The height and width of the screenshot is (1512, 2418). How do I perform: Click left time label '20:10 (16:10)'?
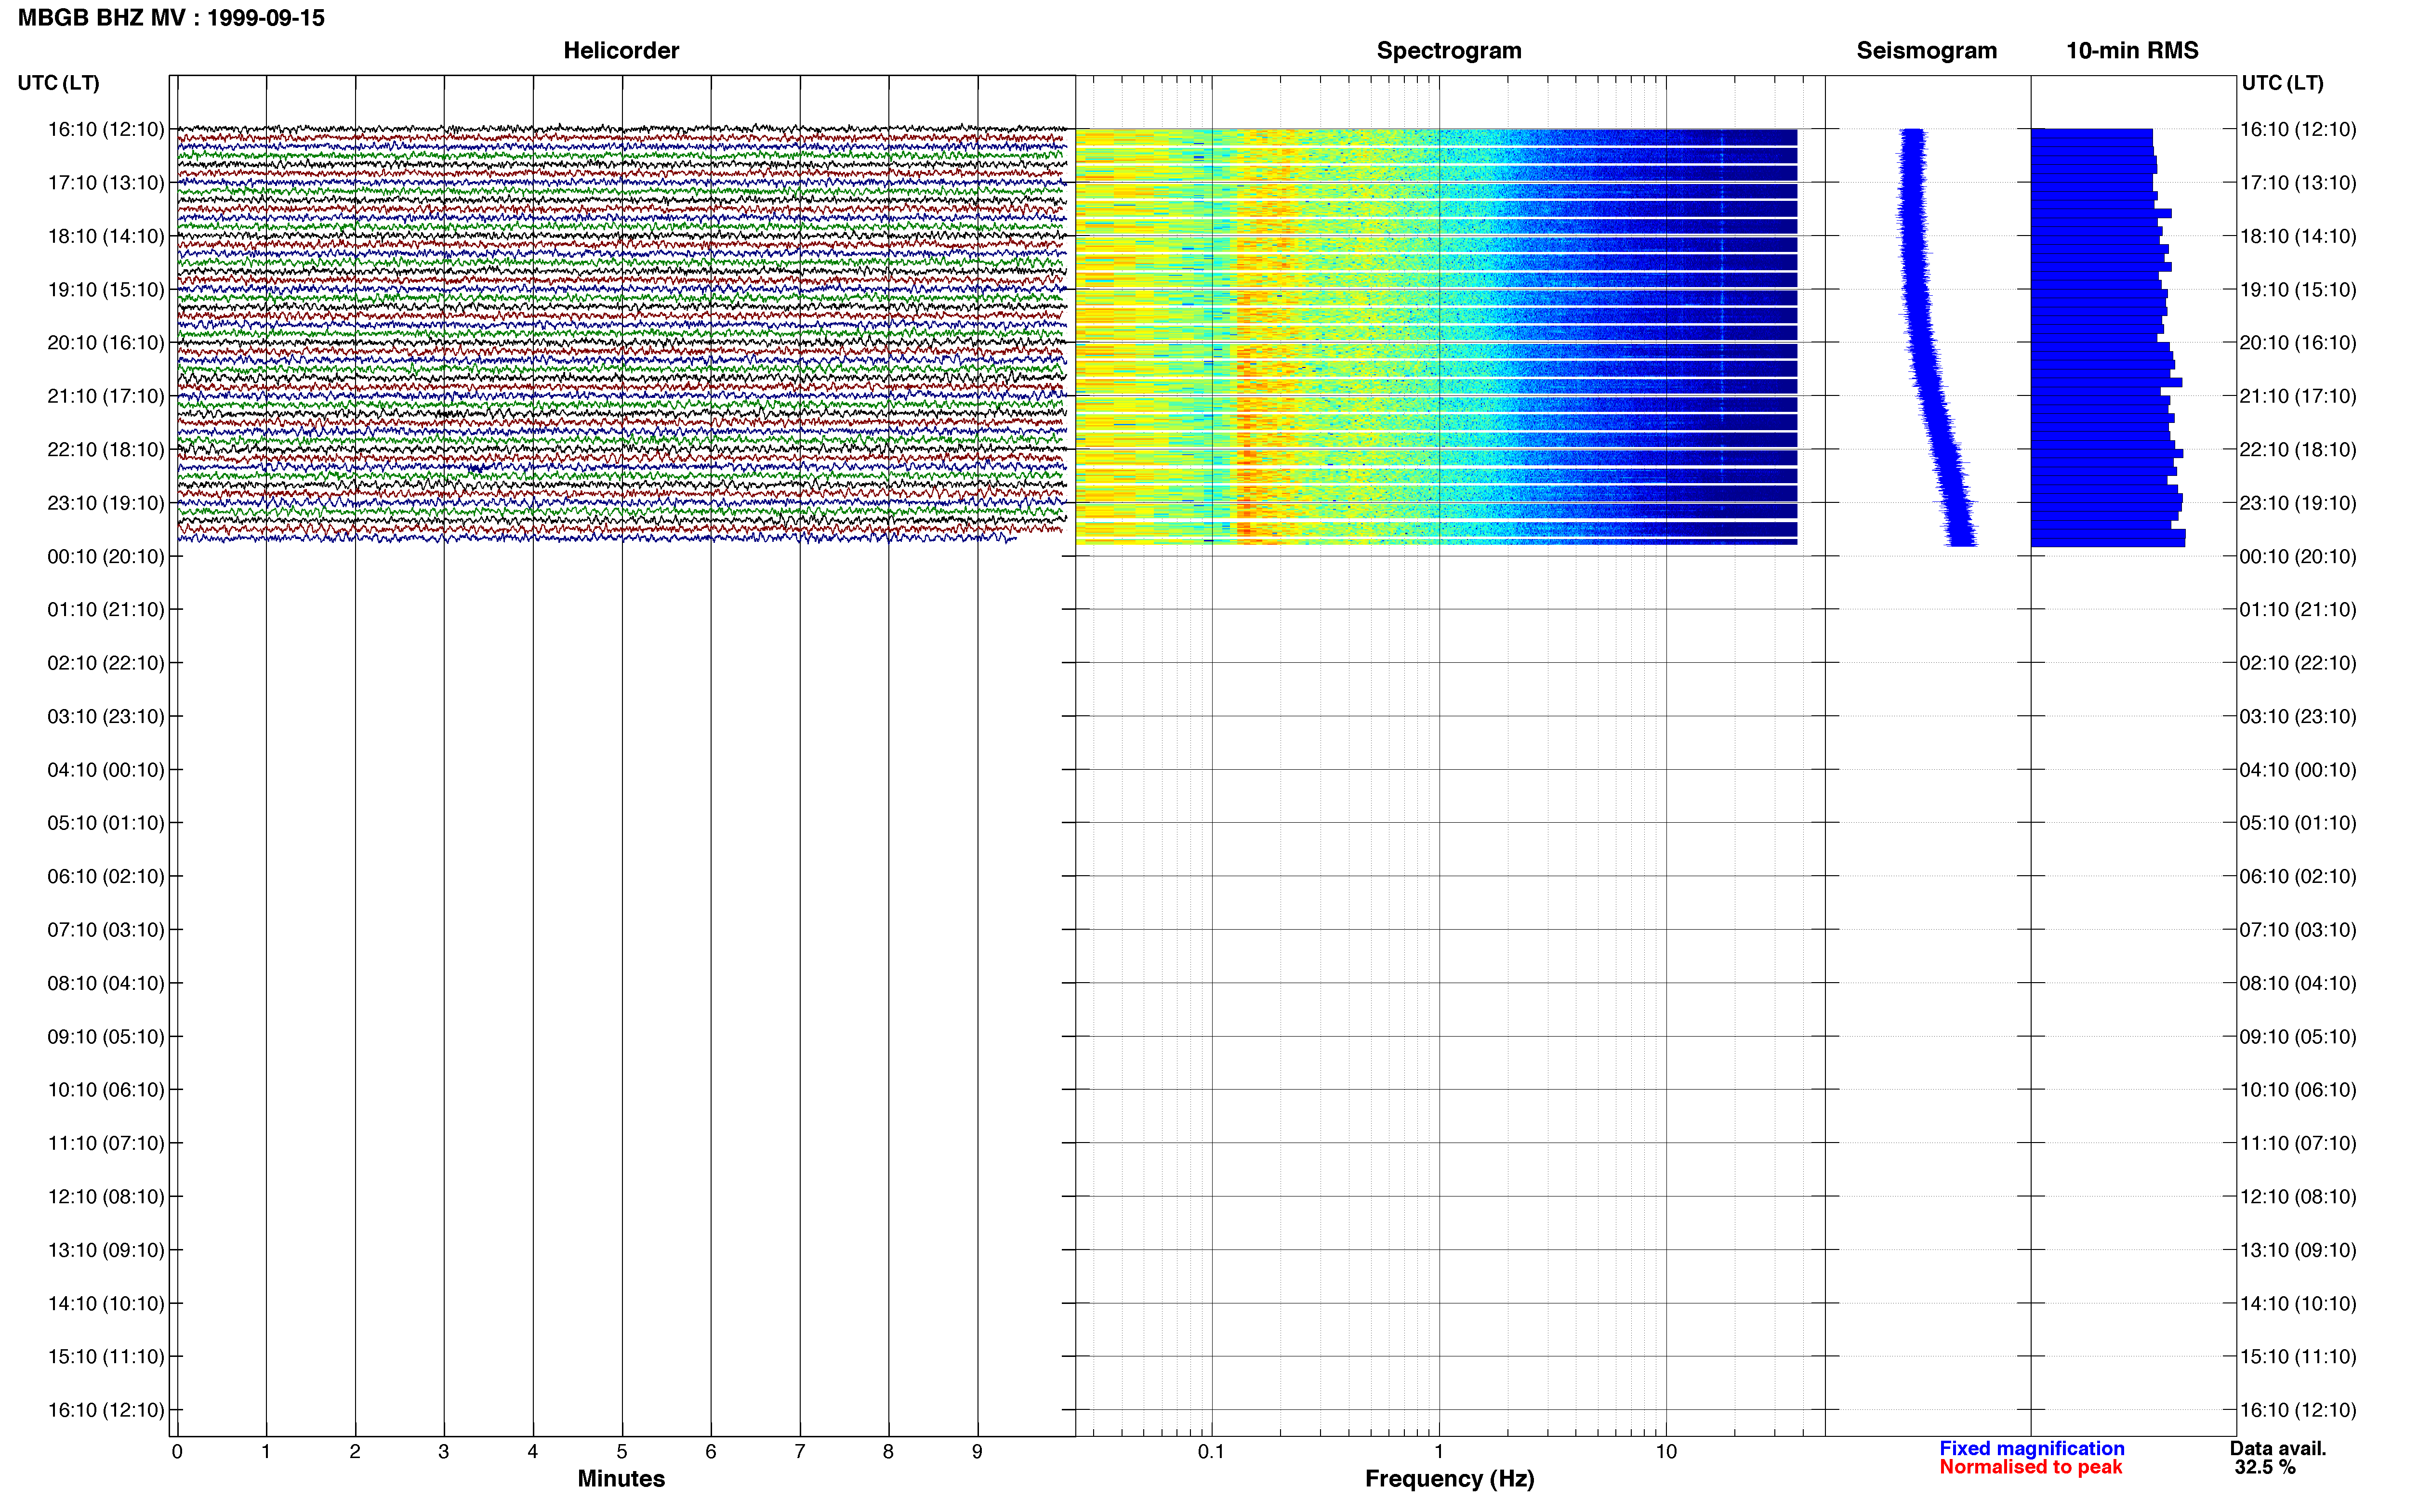pos(106,343)
